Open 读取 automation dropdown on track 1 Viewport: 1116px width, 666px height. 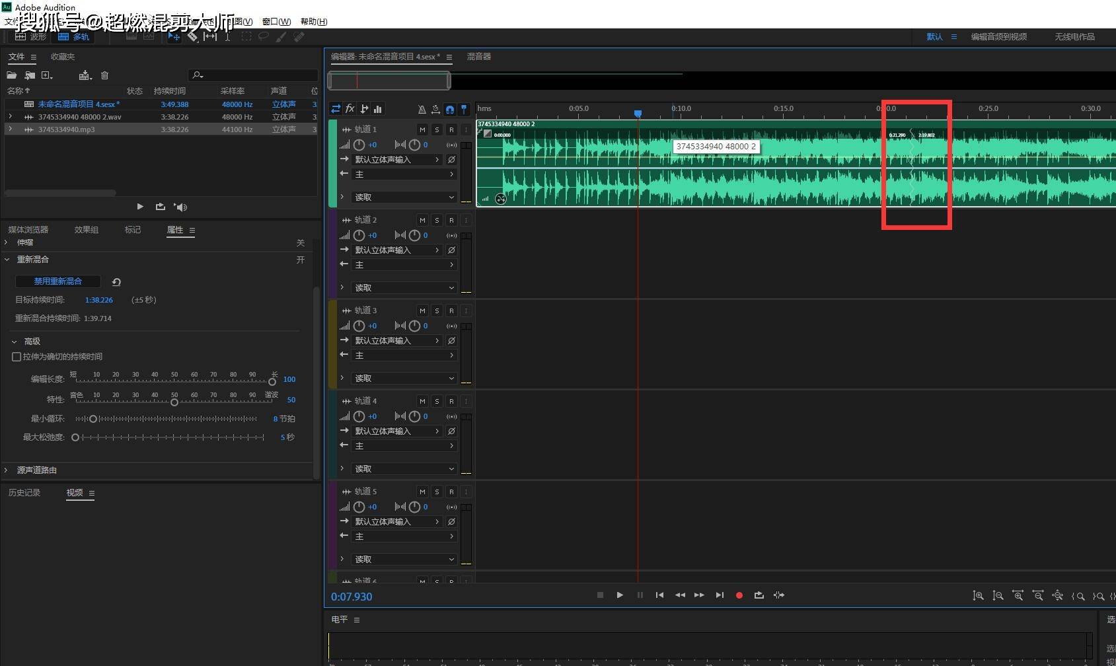(404, 198)
